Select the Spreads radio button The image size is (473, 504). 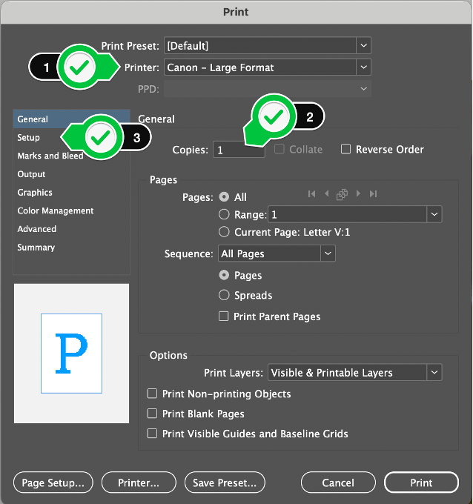click(x=224, y=295)
